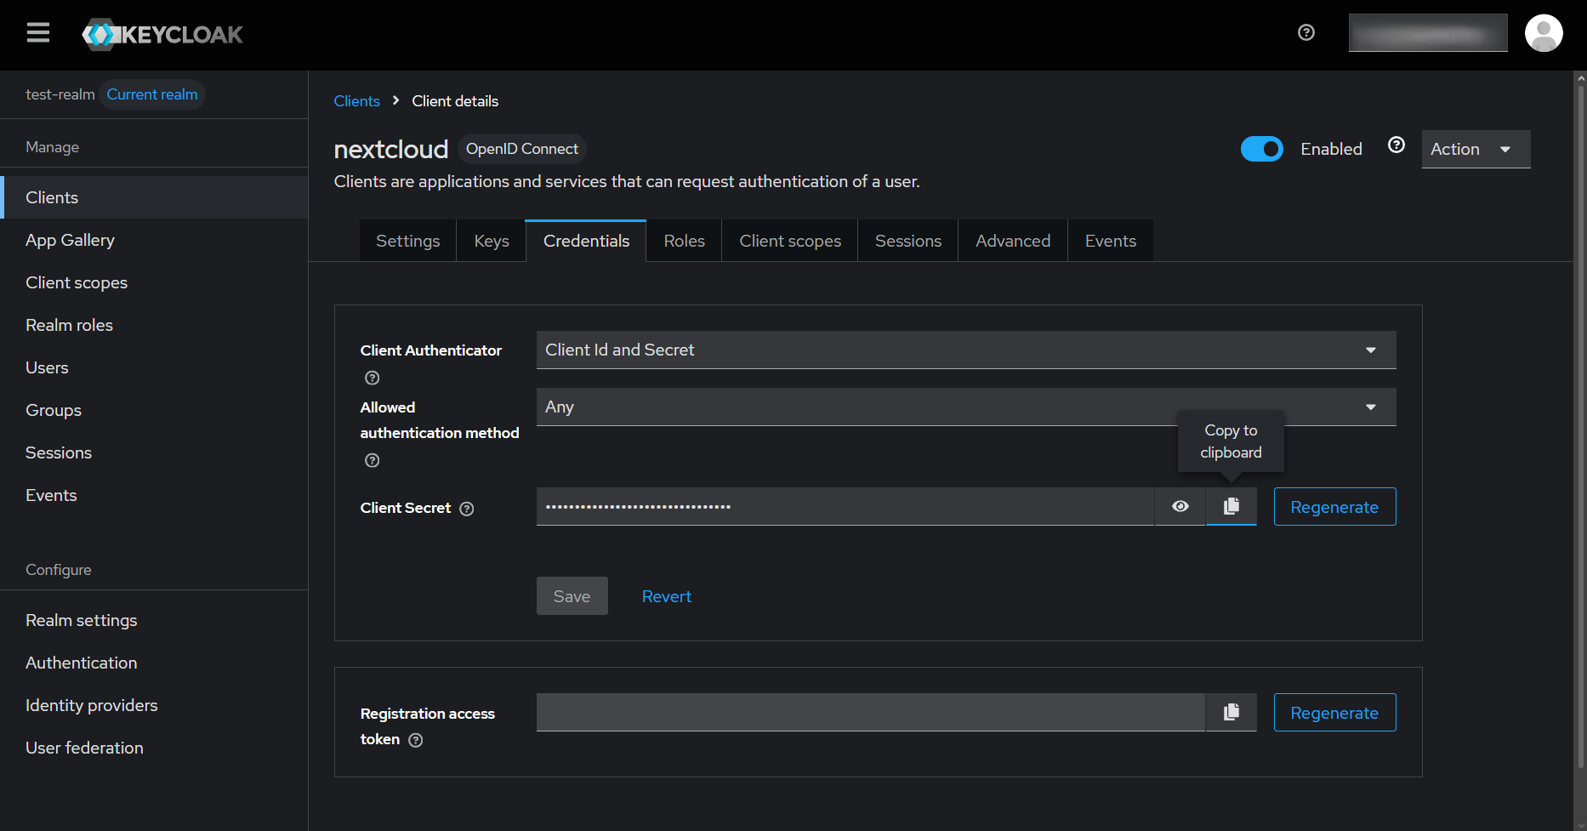Select the Credentials tab
Screen dimensions: 1587x831
586,241
